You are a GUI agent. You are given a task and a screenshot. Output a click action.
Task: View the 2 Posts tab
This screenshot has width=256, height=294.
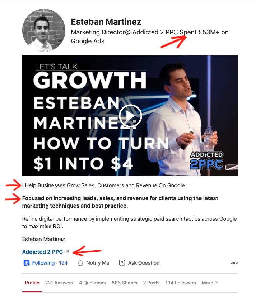click(x=151, y=283)
